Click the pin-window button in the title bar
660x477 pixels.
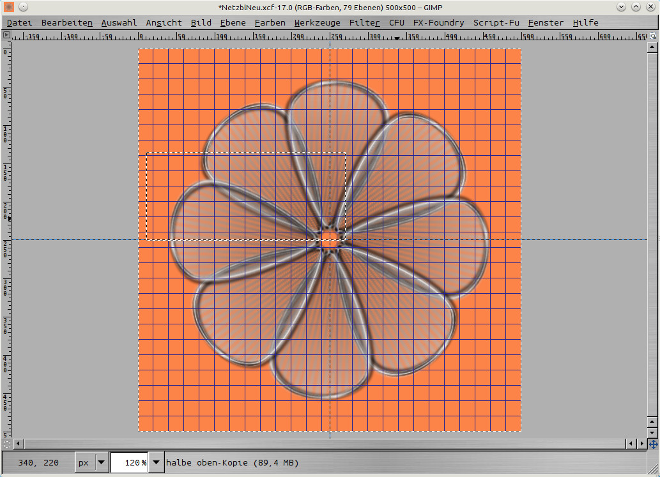pos(22,7)
